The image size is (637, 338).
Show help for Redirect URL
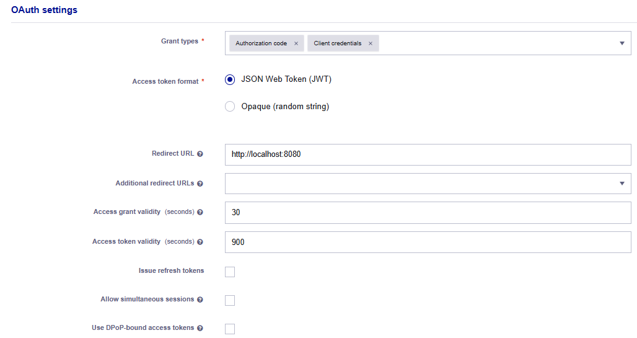tap(200, 154)
